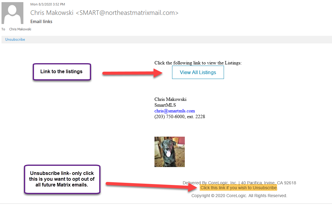Click 'Delivered By CoreLogic, Inc.' address line
332x205 pixels.
pos(239,183)
